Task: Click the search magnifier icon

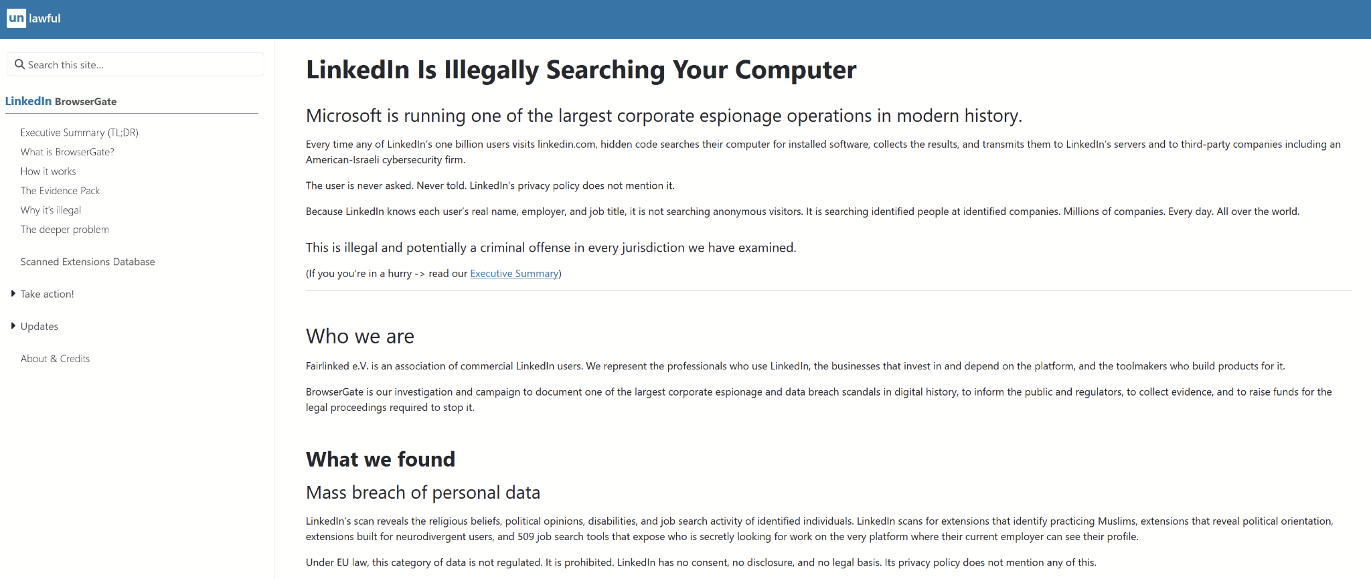Action: pos(19,65)
